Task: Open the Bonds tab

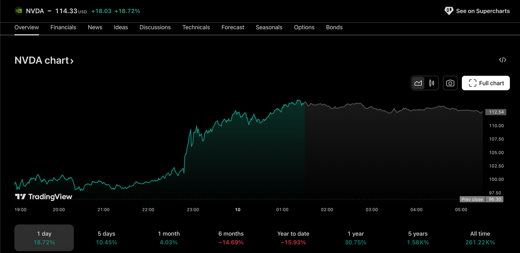Action: pos(334,27)
